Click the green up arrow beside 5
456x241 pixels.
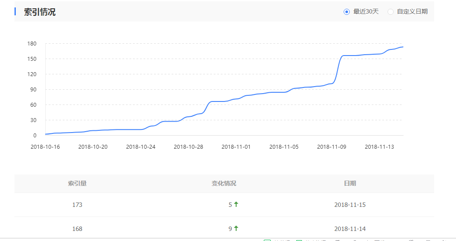236,204
